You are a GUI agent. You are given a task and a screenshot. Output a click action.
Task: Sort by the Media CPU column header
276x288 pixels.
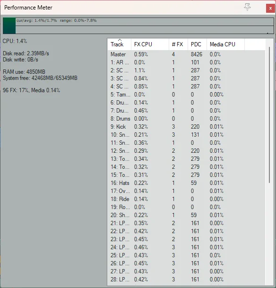(x=225, y=44)
